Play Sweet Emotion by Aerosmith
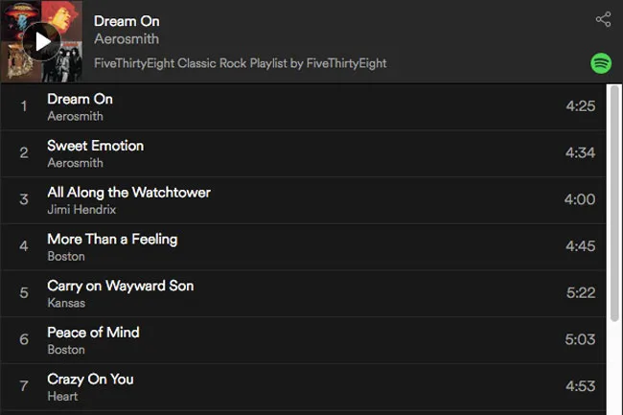The width and height of the screenshot is (623, 415). pos(303,153)
